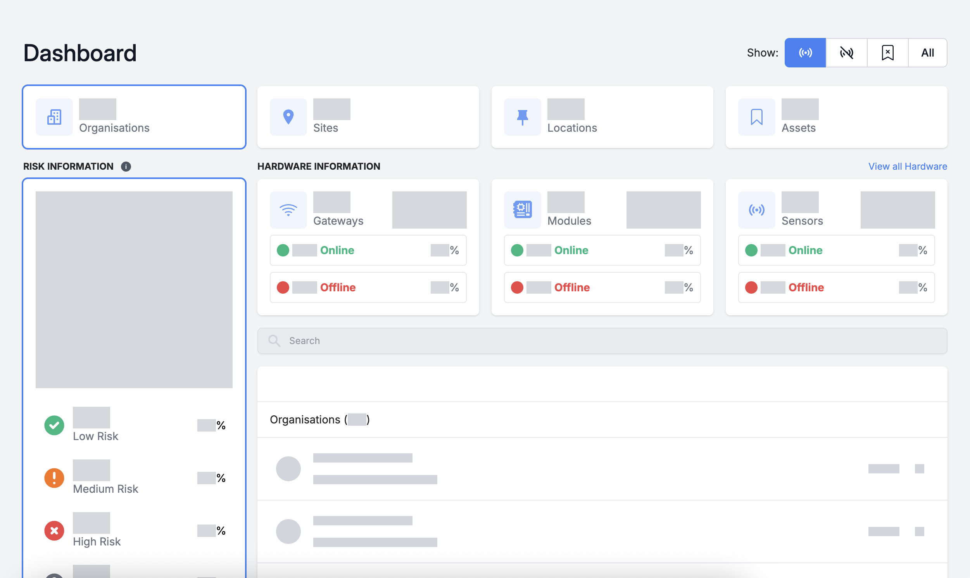The height and width of the screenshot is (578, 970).
Task: Click the Locations pushpin icon
Action: (522, 117)
